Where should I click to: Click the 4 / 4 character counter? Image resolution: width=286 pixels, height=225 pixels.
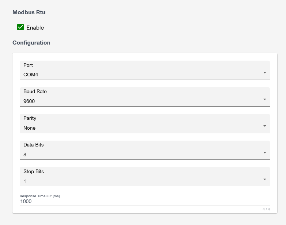(x=266, y=209)
